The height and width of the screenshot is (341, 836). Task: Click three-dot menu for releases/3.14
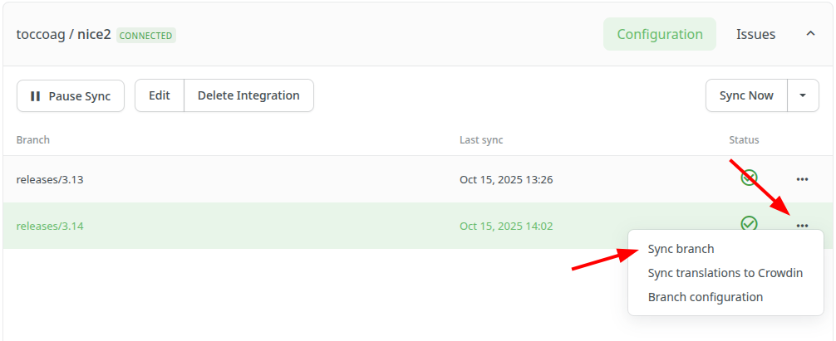(x=802, y=226)
